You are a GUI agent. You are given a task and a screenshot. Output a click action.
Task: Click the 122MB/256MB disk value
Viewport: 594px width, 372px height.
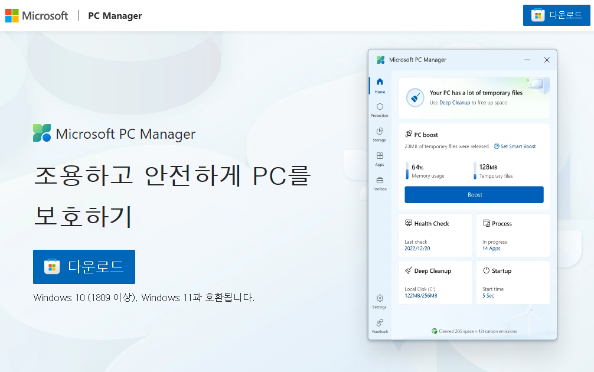pos(421,295)
